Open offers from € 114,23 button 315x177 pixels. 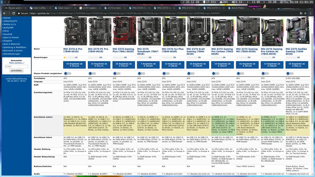74,65
